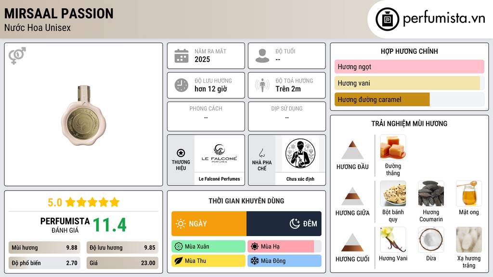Click the launch year value 2025
Screen dimensions: 493x277
pyautogui.click(x=202, y=59)
